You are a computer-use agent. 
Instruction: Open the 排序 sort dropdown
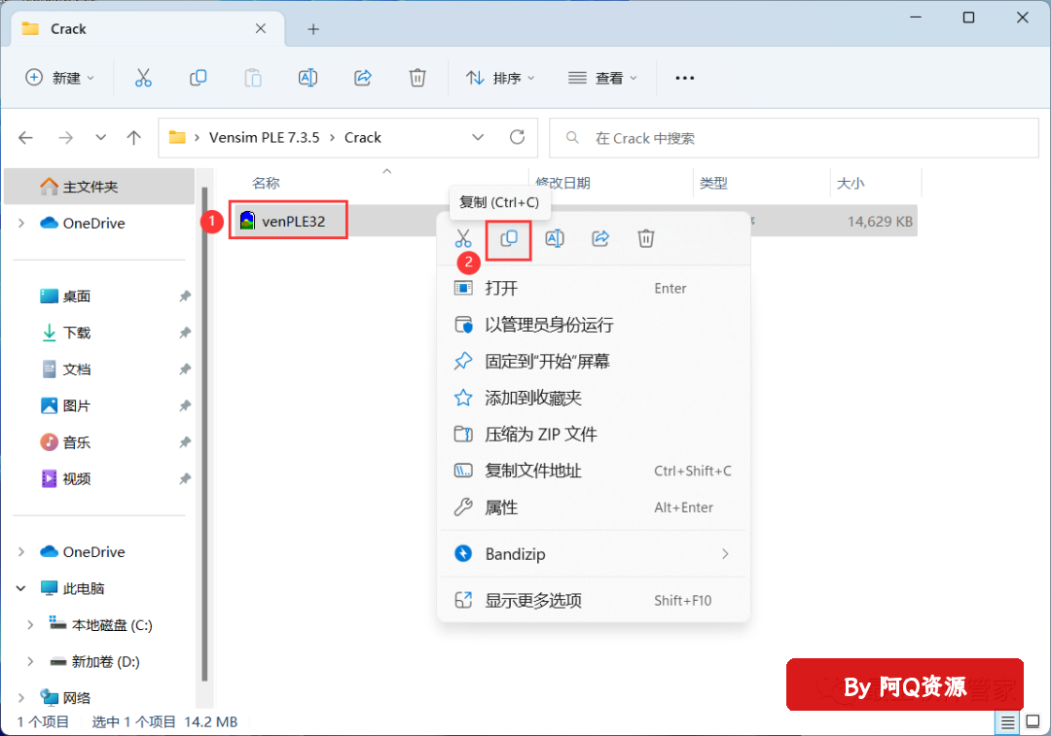(502, 78)
